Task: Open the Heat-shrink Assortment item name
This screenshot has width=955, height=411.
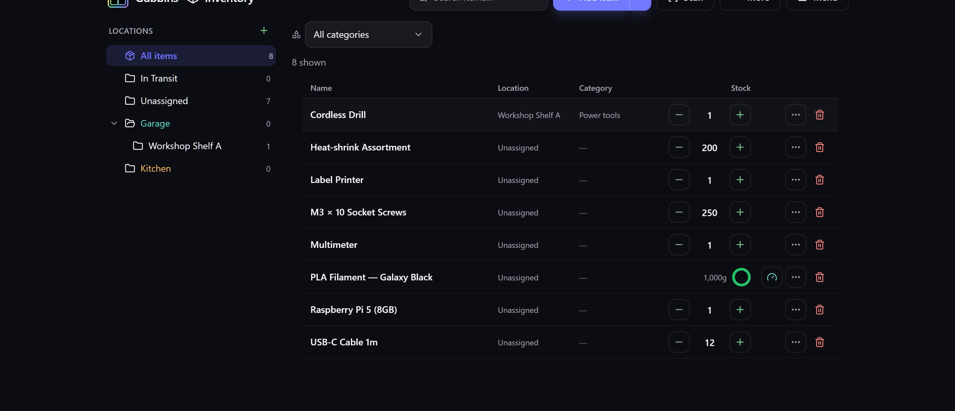Action: tap(360, 147)
